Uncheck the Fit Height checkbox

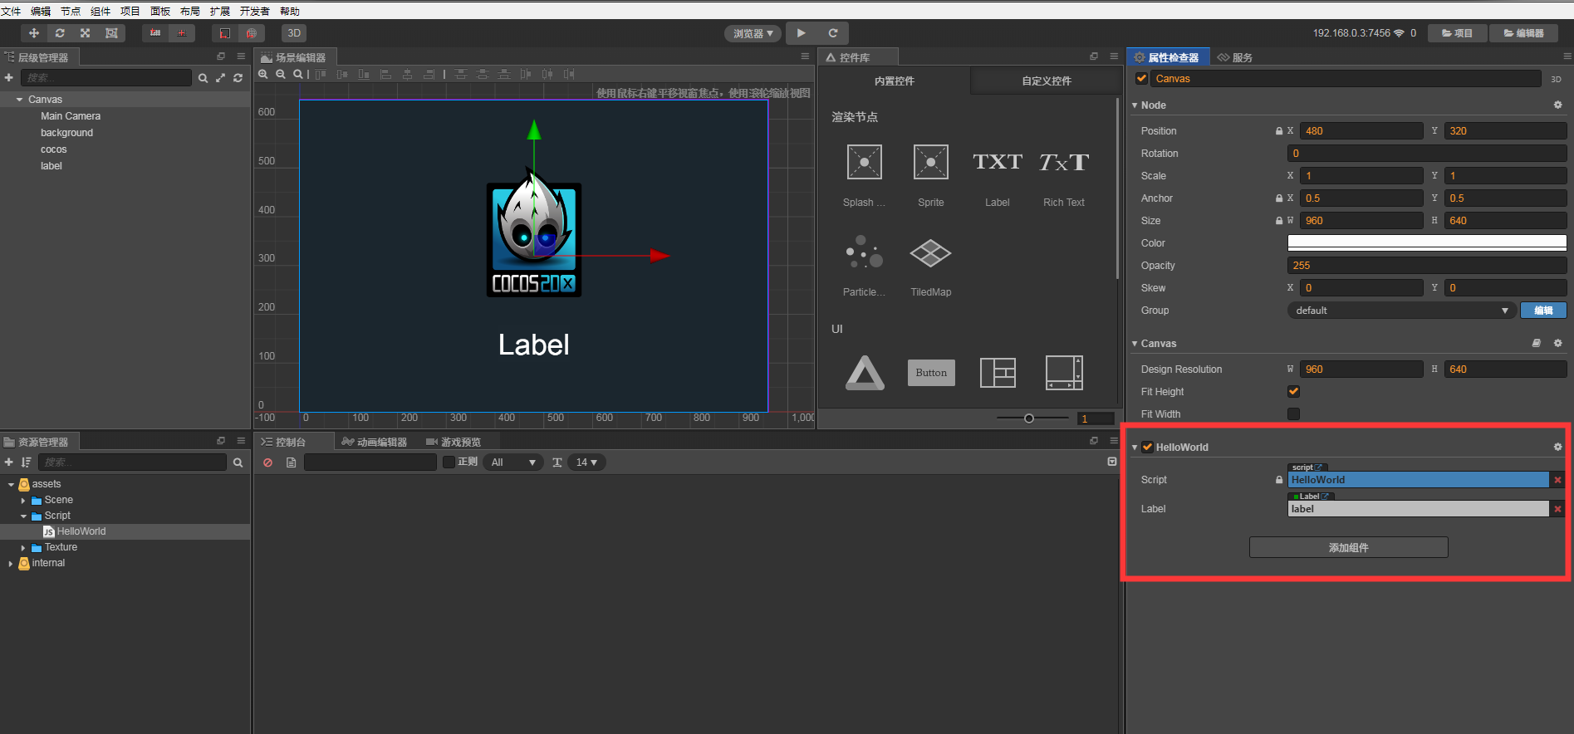tap(1293, 391)
